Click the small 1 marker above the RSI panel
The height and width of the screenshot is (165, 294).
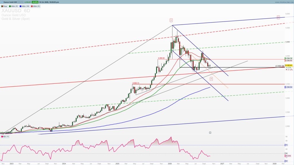210,133
